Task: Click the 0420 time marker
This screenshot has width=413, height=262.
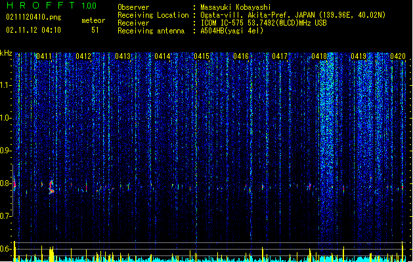Action: (x=398, y=56)
